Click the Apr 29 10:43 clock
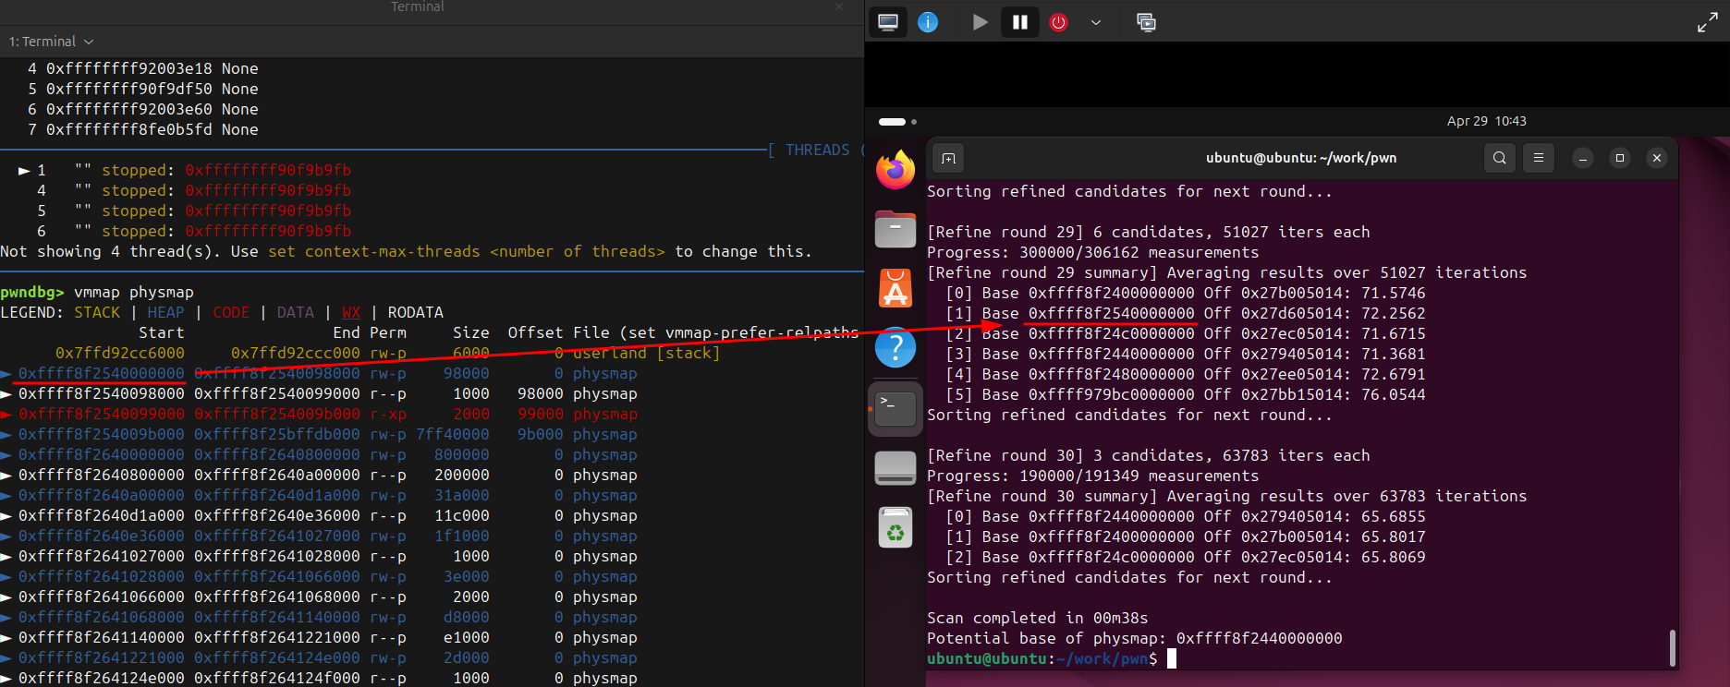 [1486, 121]
